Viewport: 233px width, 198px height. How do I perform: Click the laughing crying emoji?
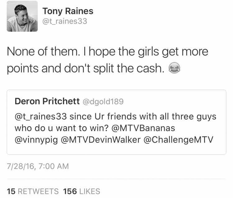click(x=174, y=68)
